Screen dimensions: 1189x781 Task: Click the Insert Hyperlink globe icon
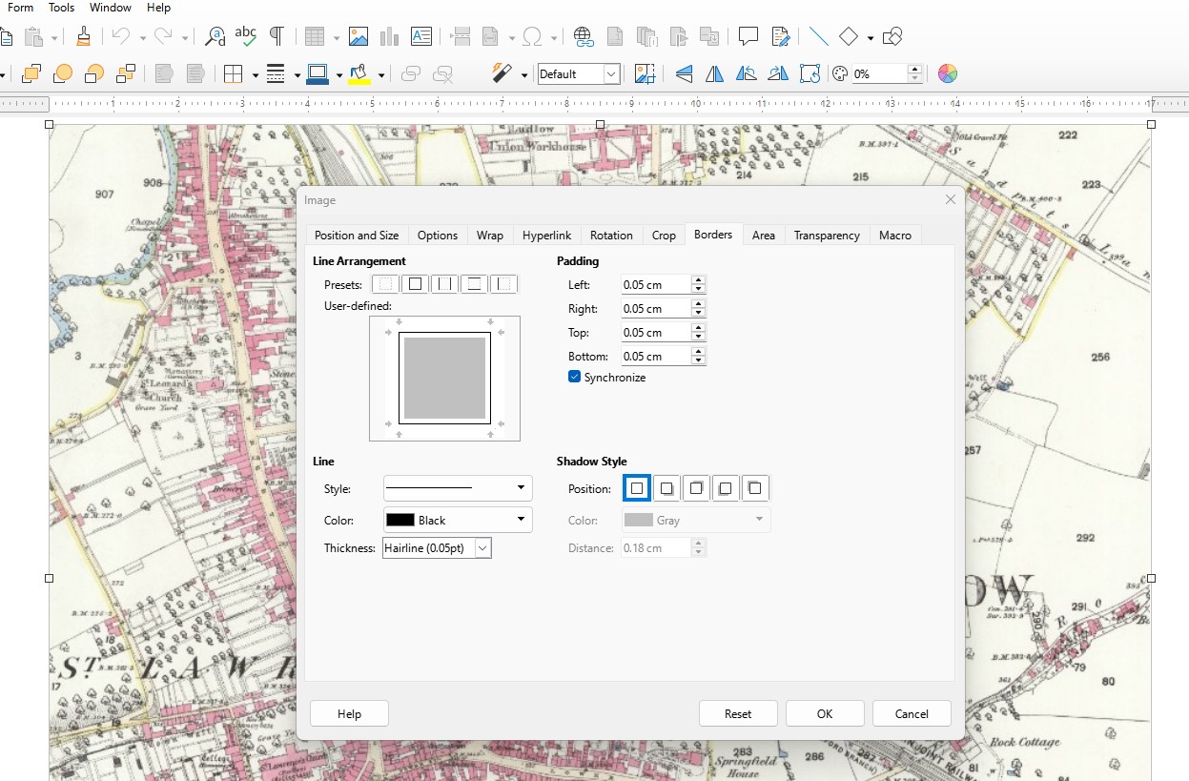pyautogui.click(x=584, y=37)
